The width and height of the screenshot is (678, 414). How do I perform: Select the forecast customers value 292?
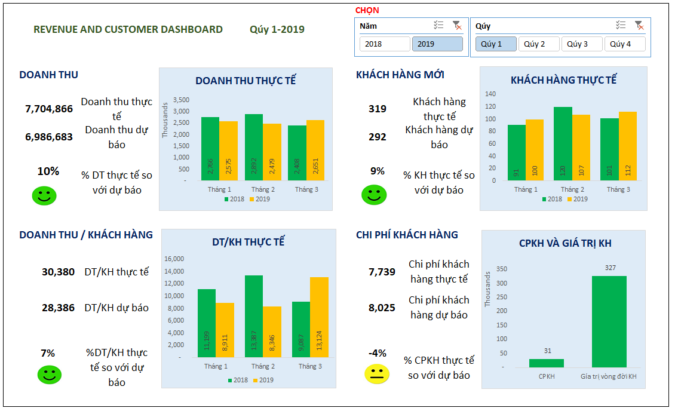378,137
